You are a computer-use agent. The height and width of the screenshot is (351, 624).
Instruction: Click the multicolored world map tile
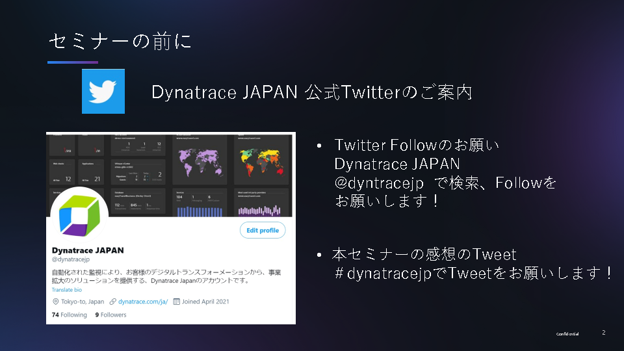point(259,159)
